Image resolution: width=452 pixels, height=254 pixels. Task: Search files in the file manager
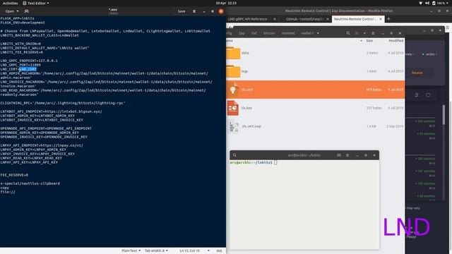tap(348, 33)
